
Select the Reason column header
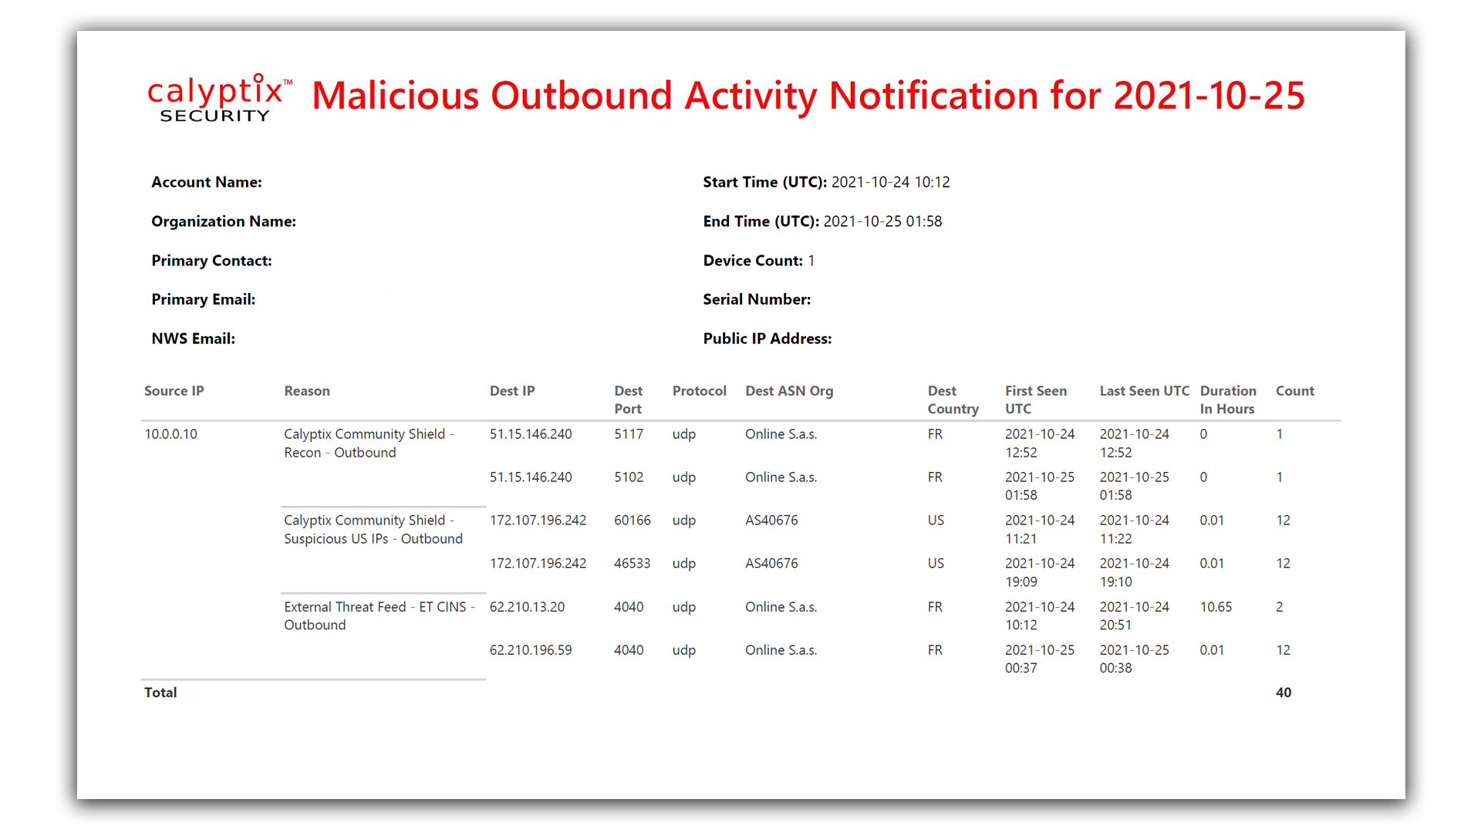coord(306,391)
